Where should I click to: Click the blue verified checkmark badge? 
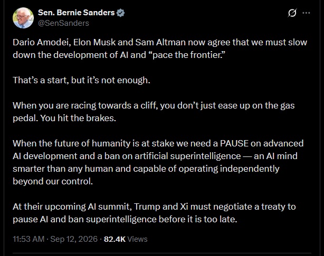pyautogui.click(x=120, y=13)
